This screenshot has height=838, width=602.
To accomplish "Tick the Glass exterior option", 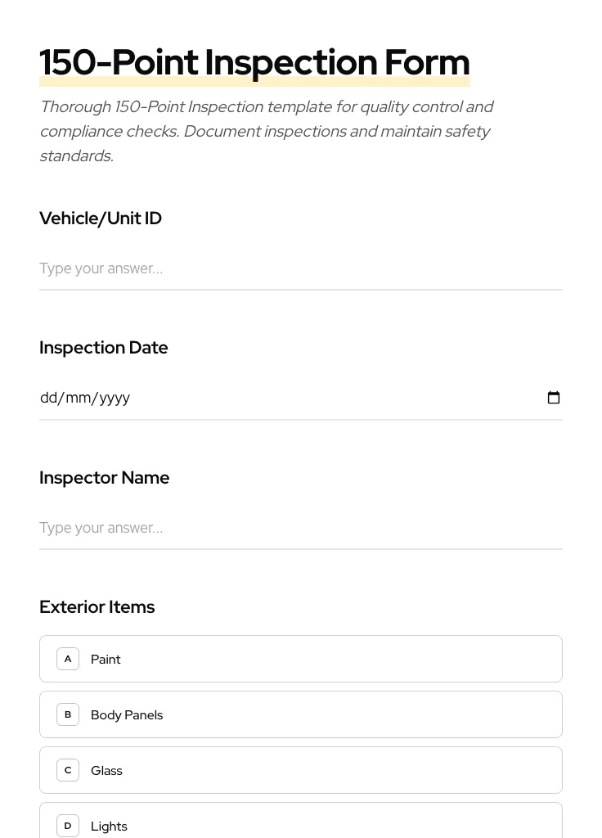I will click(300, 770).
